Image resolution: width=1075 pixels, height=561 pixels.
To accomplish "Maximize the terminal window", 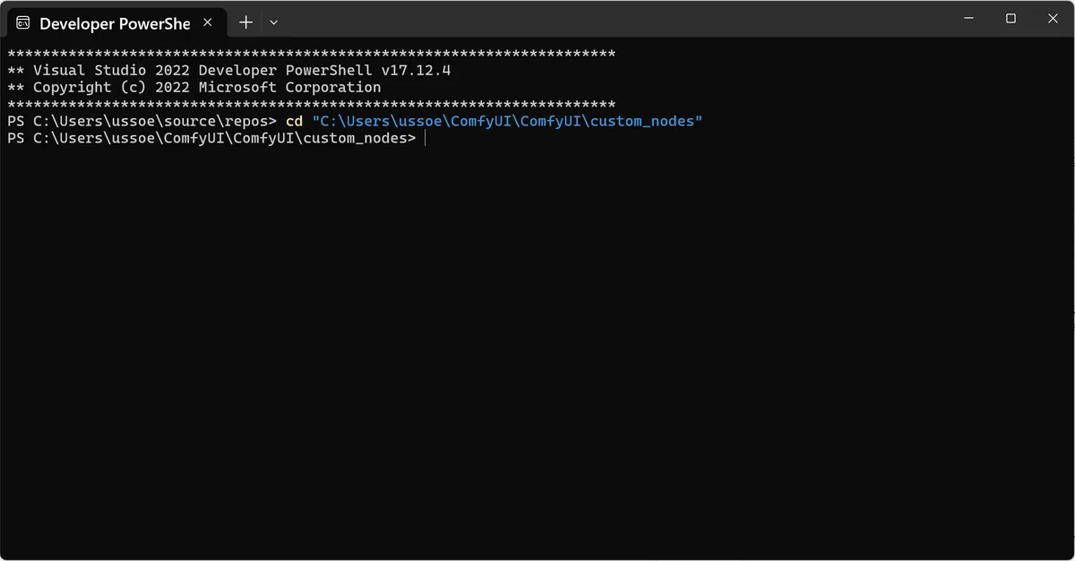I will [x=1010, y=18].
